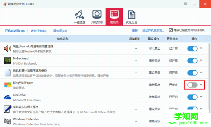Select the OneDrive name text
The image size is (211, 127).
click(19, 95)
